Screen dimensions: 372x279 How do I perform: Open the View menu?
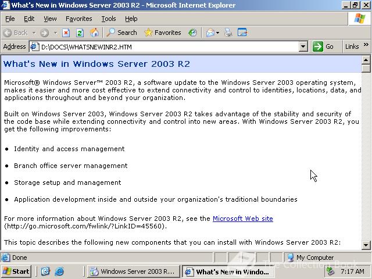(x=50, y=19)
